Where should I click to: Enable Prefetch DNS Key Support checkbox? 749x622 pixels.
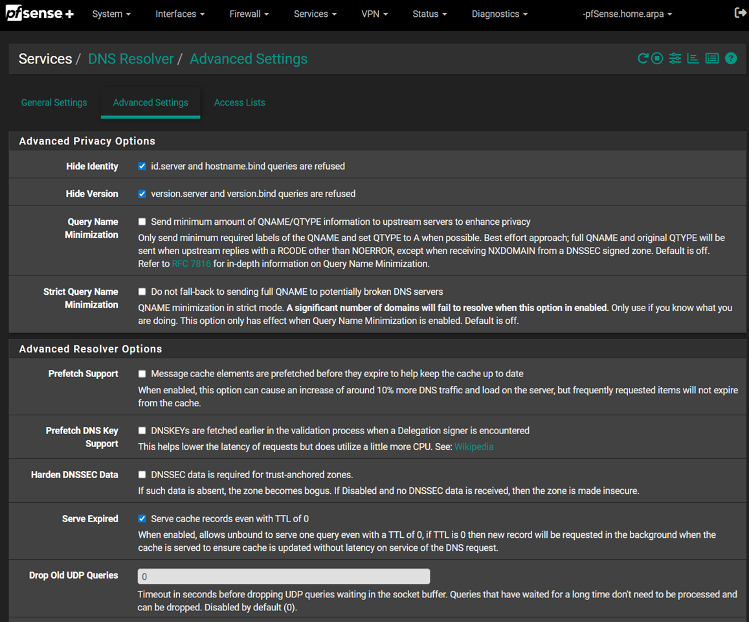coord(142,431)
